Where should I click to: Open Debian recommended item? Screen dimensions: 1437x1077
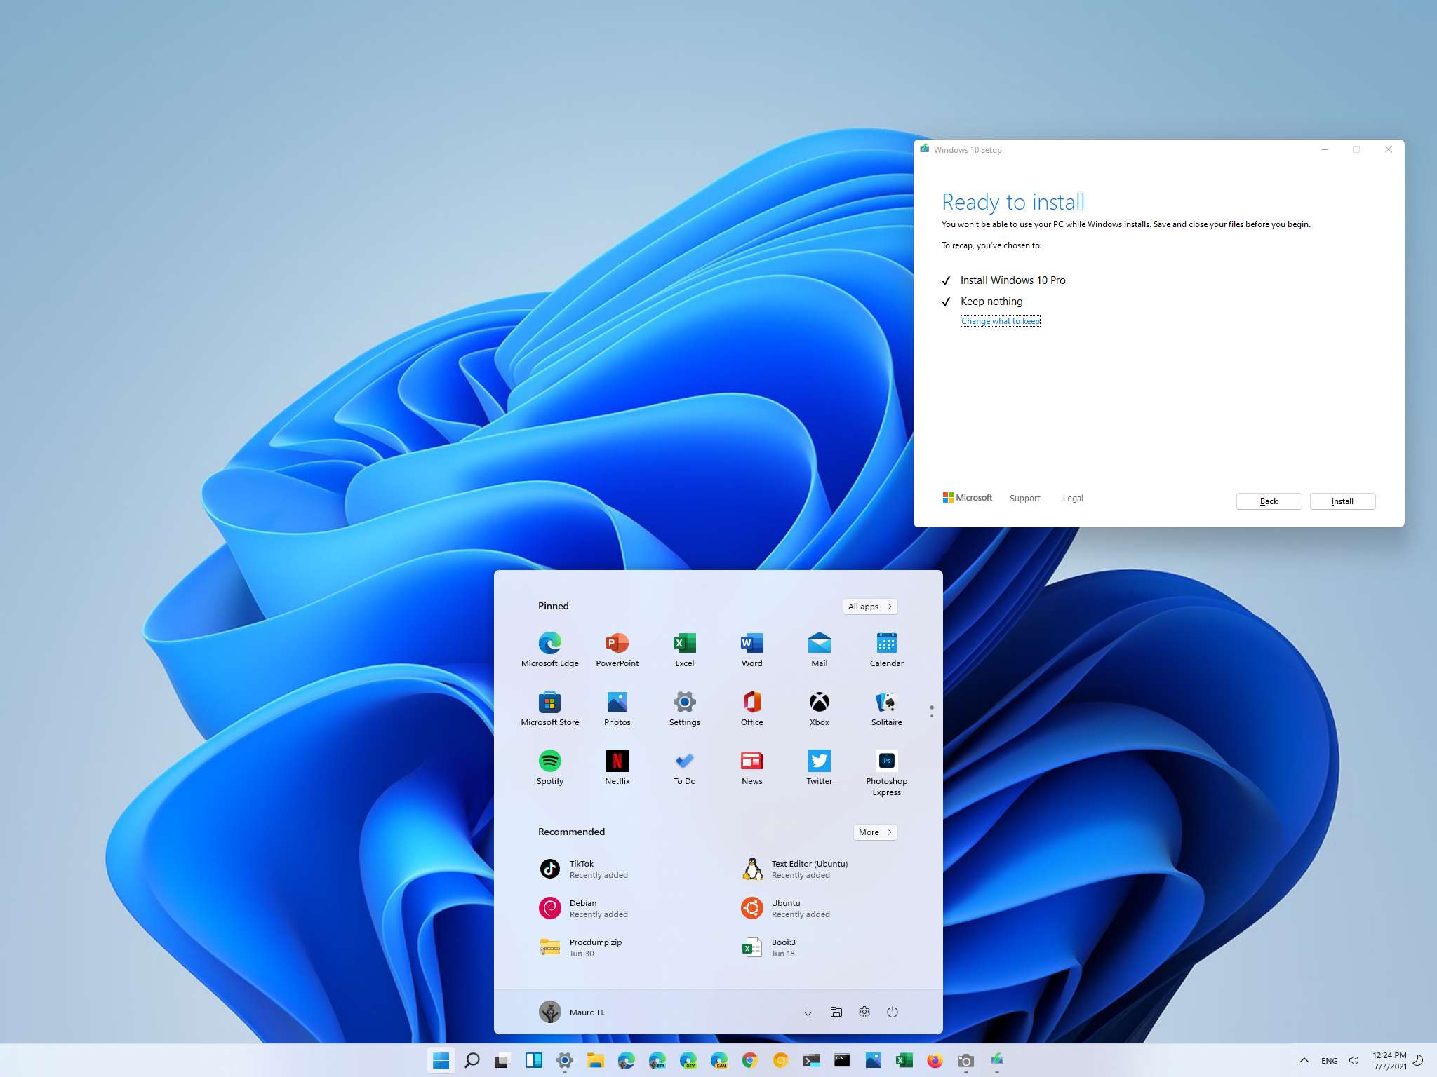(584, 909)
